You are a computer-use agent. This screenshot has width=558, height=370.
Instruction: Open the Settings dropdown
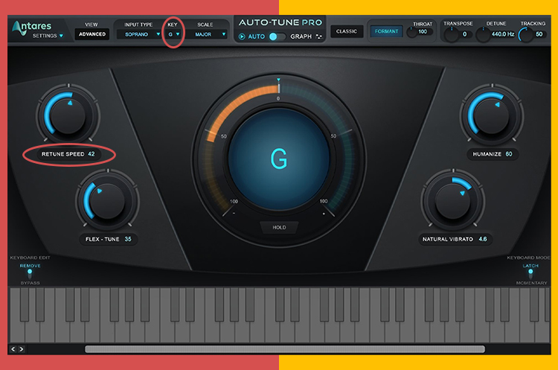[48, 36]
